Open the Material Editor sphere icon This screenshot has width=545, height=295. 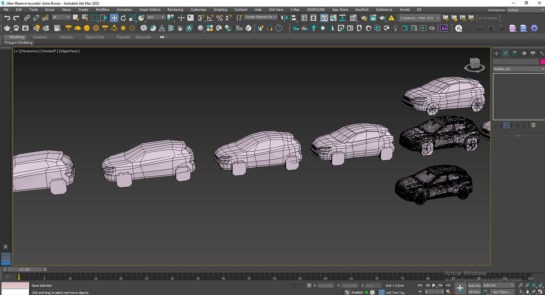coord(201,28)
